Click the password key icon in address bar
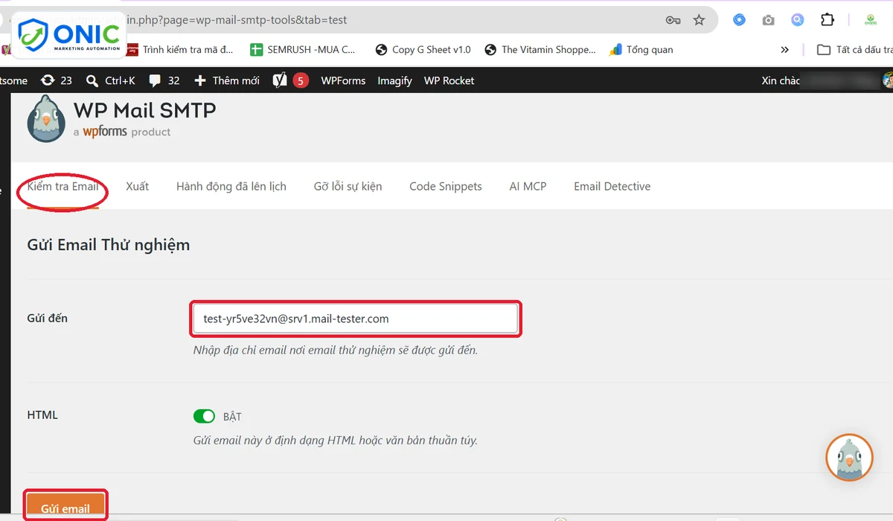Viewport: 893px width, 521px height. click(x=673, y=20)
